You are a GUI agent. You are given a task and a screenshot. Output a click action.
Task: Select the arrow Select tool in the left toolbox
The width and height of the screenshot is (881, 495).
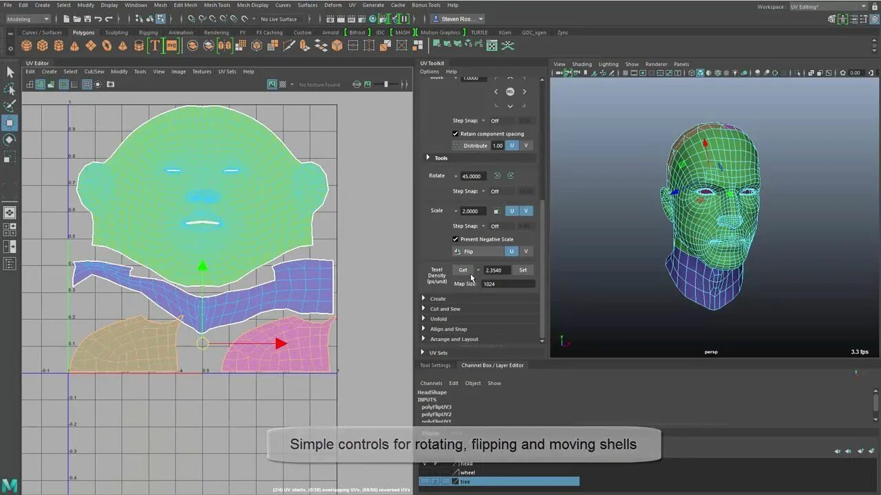pos(10,72)
